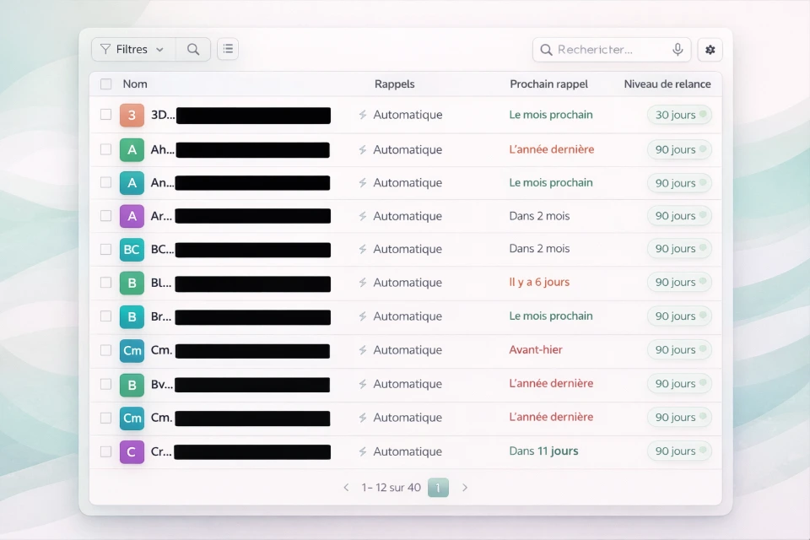Image resolution: width=810 pixels, height=540 pixels.
Task: Click page 1 pagination button
Action: [x=438, y=488]
